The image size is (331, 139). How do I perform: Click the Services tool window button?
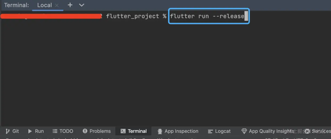(x=320, y=131)
